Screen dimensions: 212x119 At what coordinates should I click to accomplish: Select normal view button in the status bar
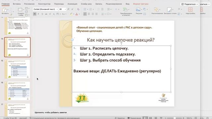pyautogui.click(x=145, y=118)
